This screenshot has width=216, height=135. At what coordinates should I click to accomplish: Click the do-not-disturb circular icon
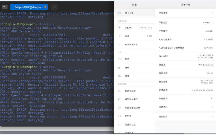(x=120, y=116)
